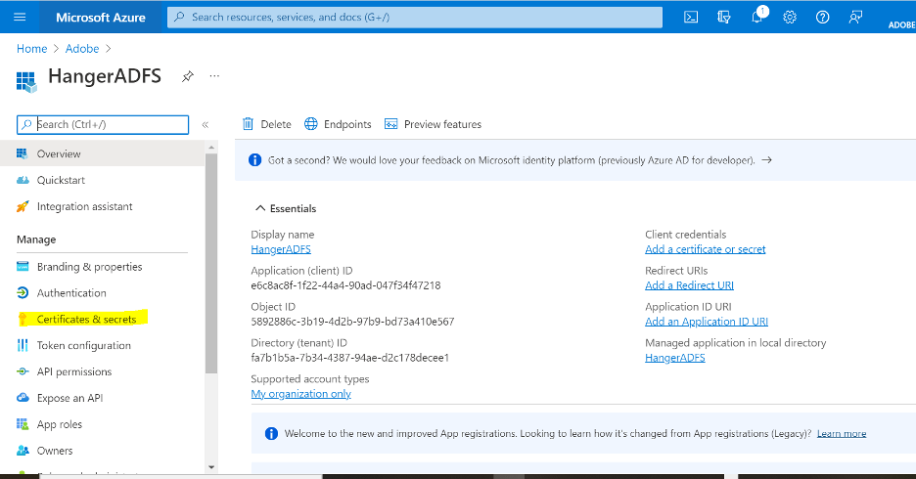This screenshot has width=916, height=479.
Task: Open the more options ellipsis beside HangerADFS
Action: (214, 76)
